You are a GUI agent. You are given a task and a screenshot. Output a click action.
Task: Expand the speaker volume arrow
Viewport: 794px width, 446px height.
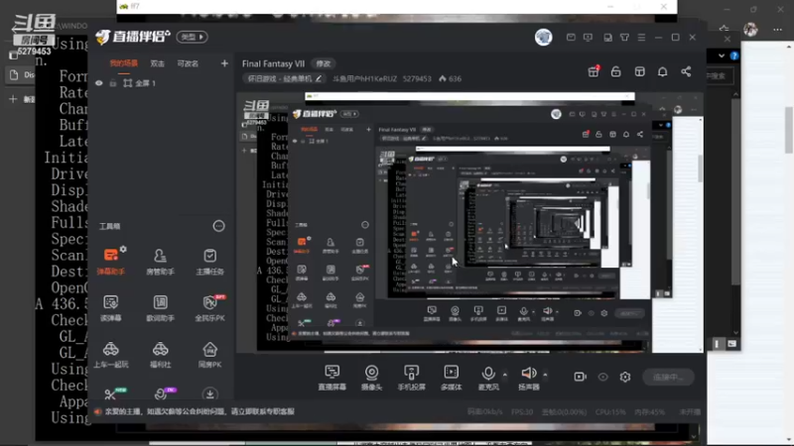[545, 375]
